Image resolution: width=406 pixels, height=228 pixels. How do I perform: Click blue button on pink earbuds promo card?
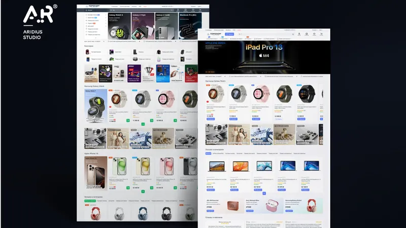[250, 211]
